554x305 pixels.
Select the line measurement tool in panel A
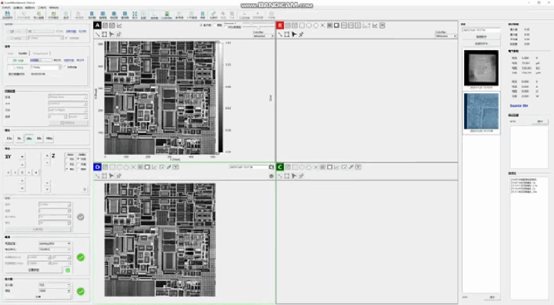click(97, 34)
